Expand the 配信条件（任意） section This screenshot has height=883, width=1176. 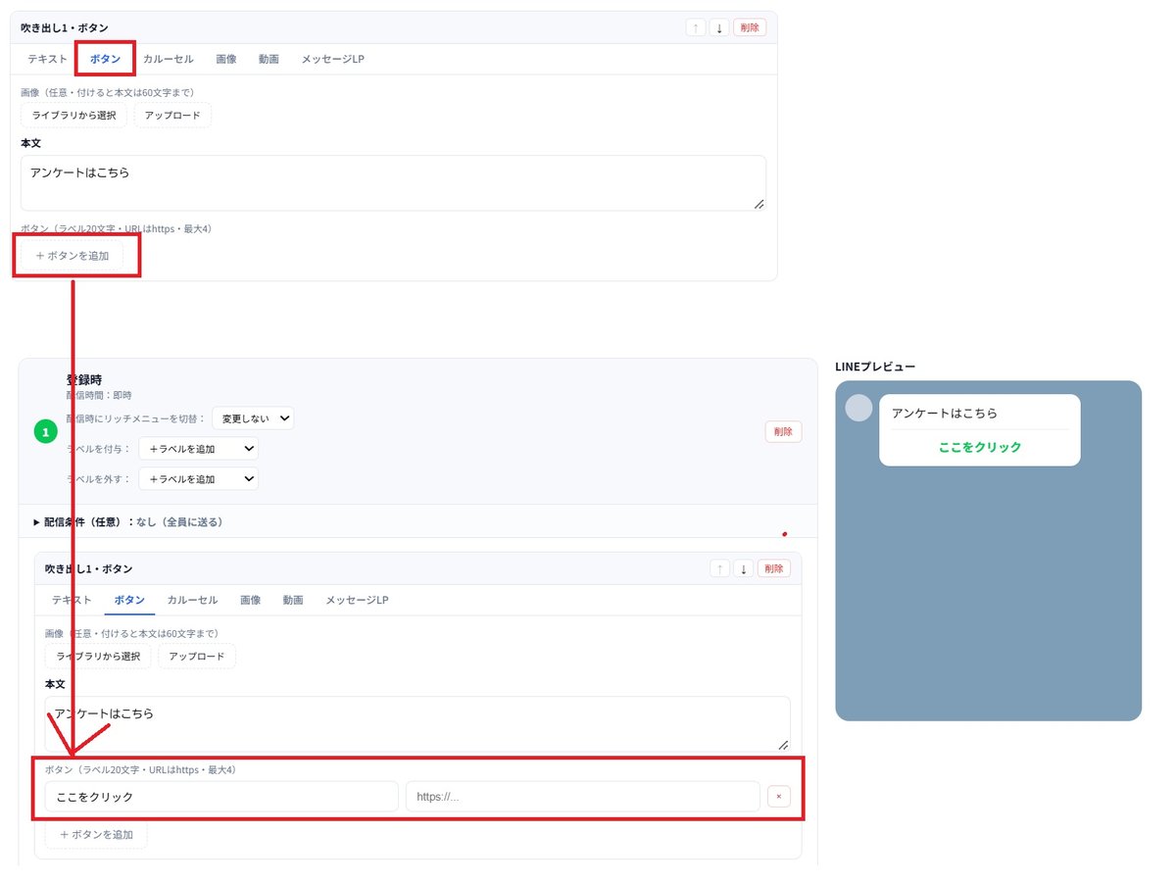[x=128, y=522]
